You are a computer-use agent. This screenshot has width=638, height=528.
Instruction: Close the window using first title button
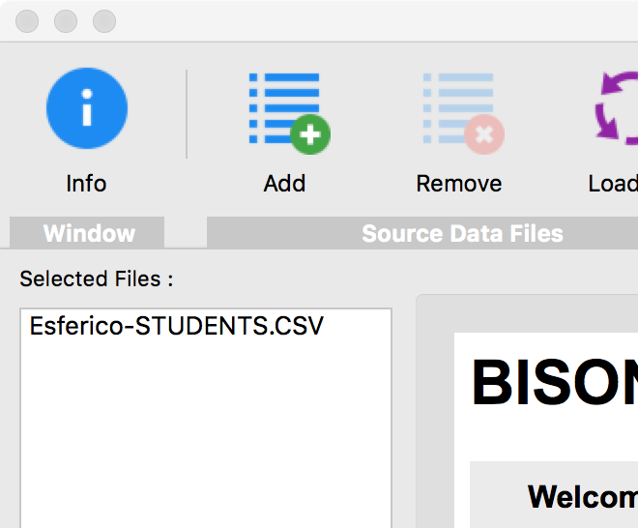27,21
